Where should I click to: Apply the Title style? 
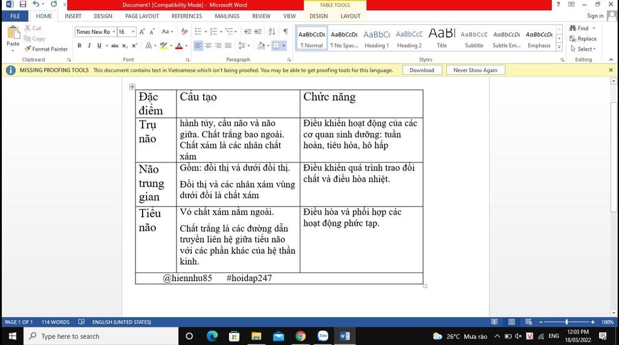click(x=442, y=39)
